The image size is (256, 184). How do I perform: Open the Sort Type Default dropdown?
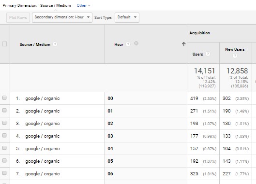tap(127, 17)
